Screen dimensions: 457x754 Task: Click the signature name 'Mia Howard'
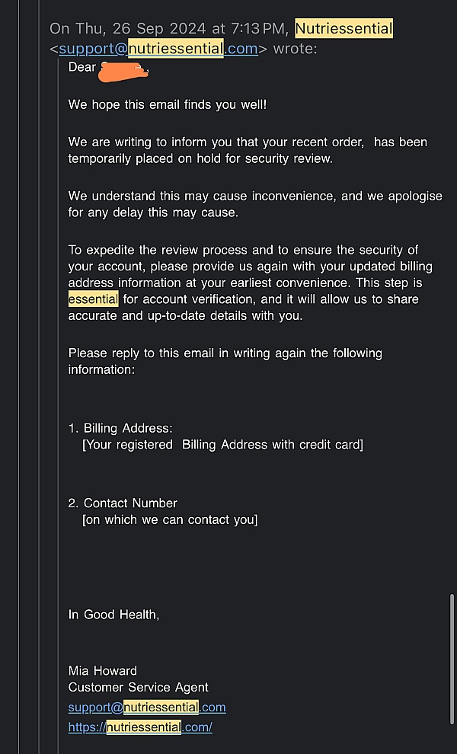(x=103, y=671)
